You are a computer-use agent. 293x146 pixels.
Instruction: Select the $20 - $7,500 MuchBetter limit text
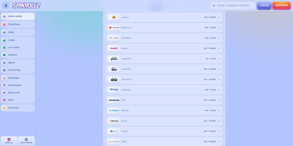[210, 38]
